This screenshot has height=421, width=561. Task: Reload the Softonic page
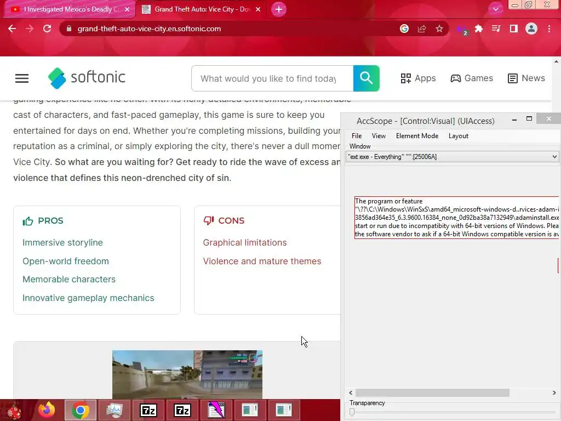coord(47,29)
